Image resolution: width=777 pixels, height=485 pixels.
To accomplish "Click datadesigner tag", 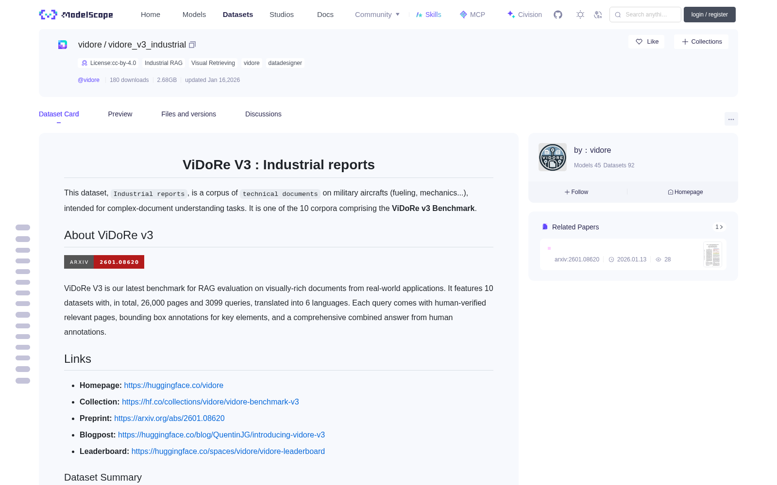I will tap(285, 63).
